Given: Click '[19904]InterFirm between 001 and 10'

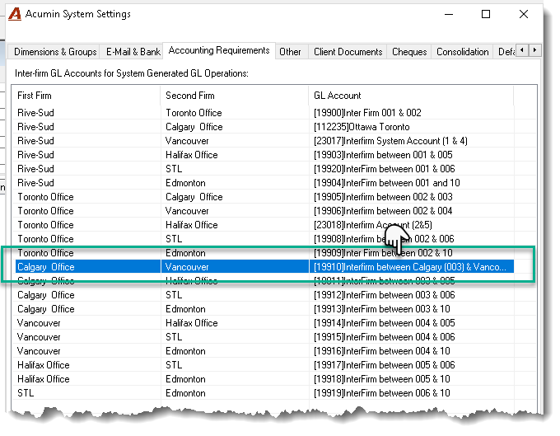Looking at the screenshot, I should 387,183.
